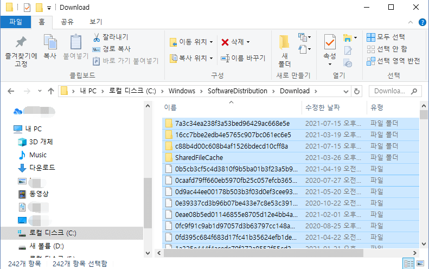Viewport: 429px width, 269px height.
Task: Collapse the ribbon with the chevron
Action: click(411, 22)
